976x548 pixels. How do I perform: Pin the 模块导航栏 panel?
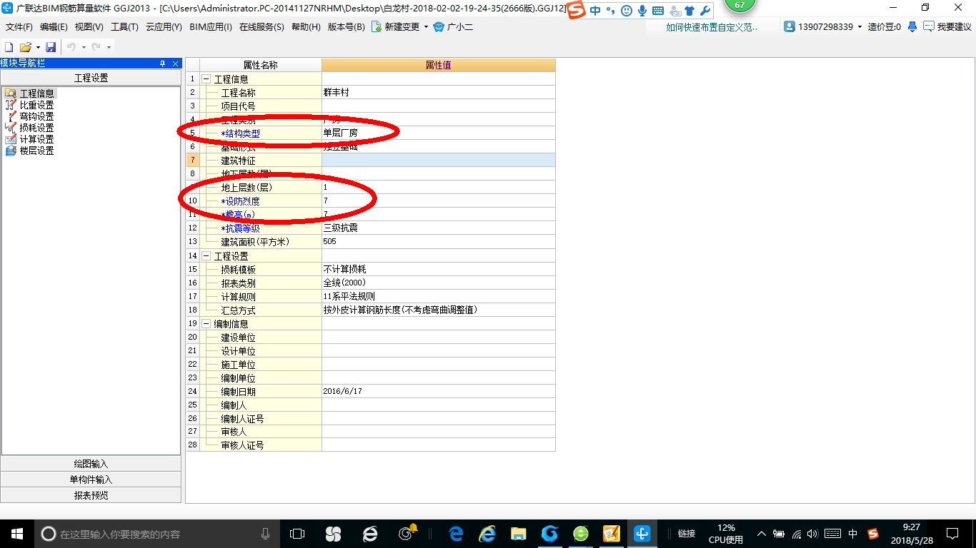tap(162, 64)
